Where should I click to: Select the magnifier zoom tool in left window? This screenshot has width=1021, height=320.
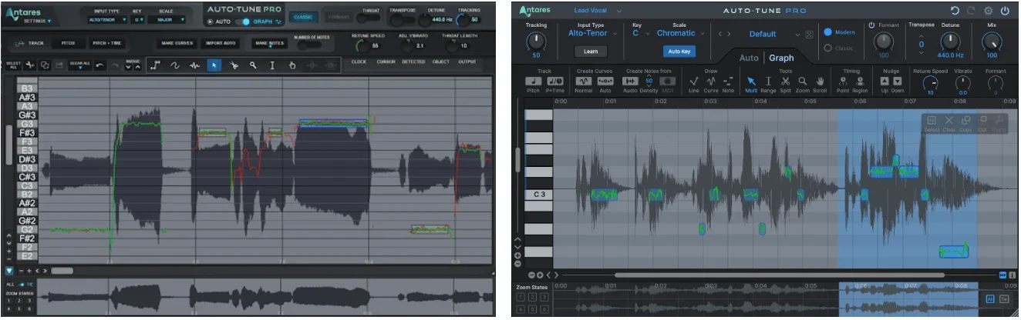pyautogui.click(x=253, y=65)
